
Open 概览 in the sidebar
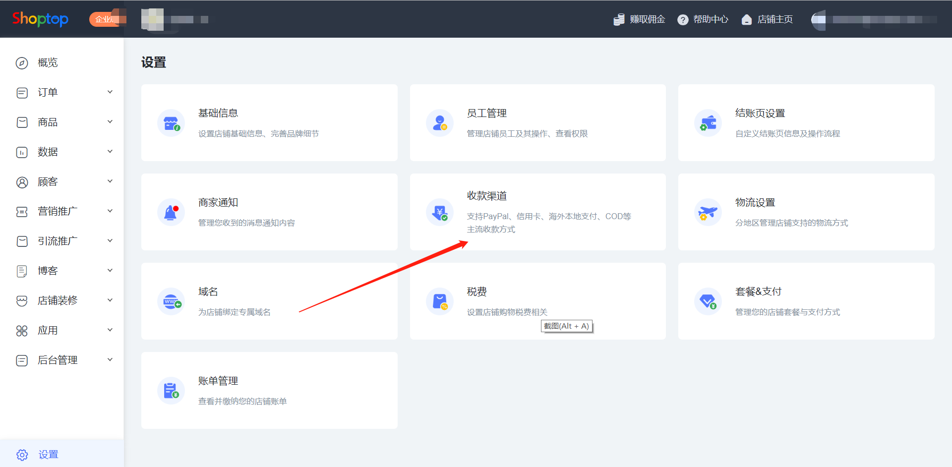pos(48,63)
